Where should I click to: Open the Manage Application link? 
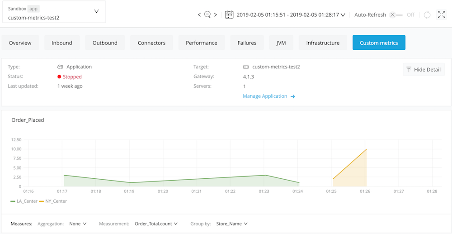(x=265, y=96)
